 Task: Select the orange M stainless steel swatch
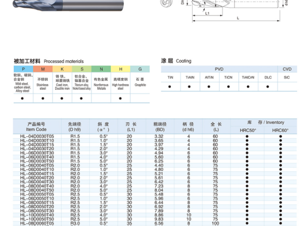pos(42,69)
